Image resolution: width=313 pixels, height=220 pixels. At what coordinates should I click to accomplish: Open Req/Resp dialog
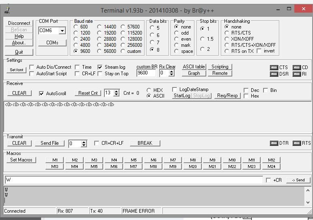(227, 96)
